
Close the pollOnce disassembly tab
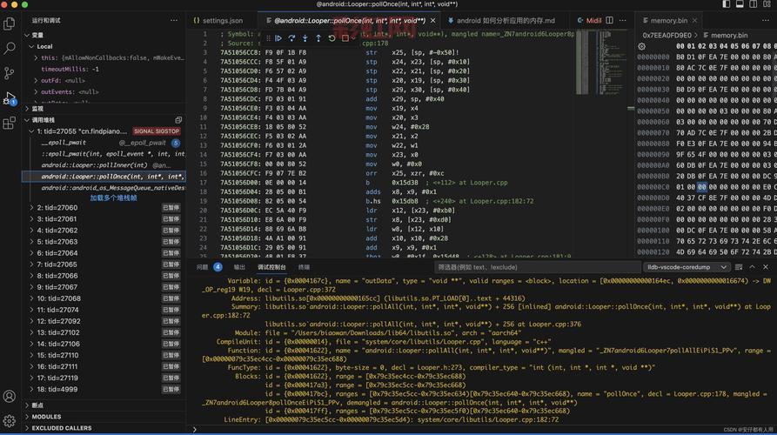pyautogui.click(x=433, y=20)
